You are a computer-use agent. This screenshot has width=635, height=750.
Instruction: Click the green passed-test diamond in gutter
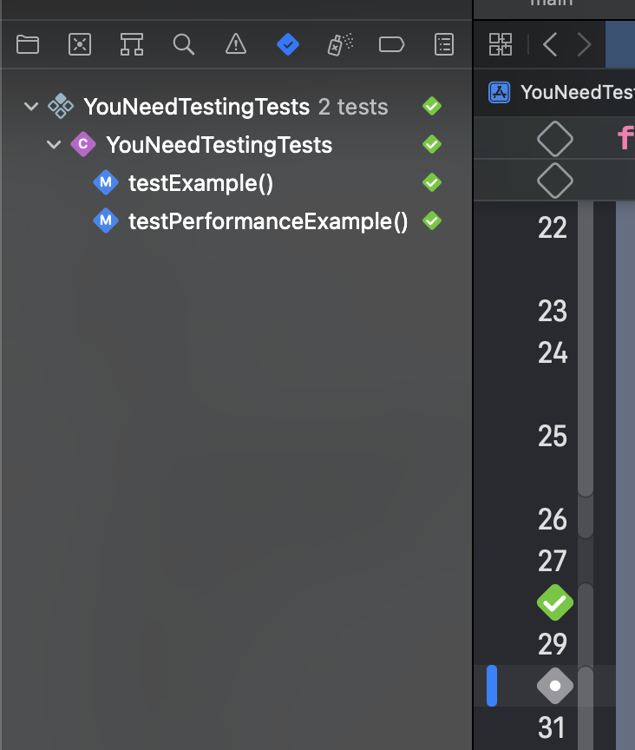[555, 602]
